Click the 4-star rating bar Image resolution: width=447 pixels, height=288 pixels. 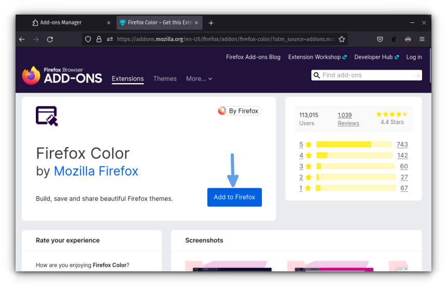pos(354,155)
